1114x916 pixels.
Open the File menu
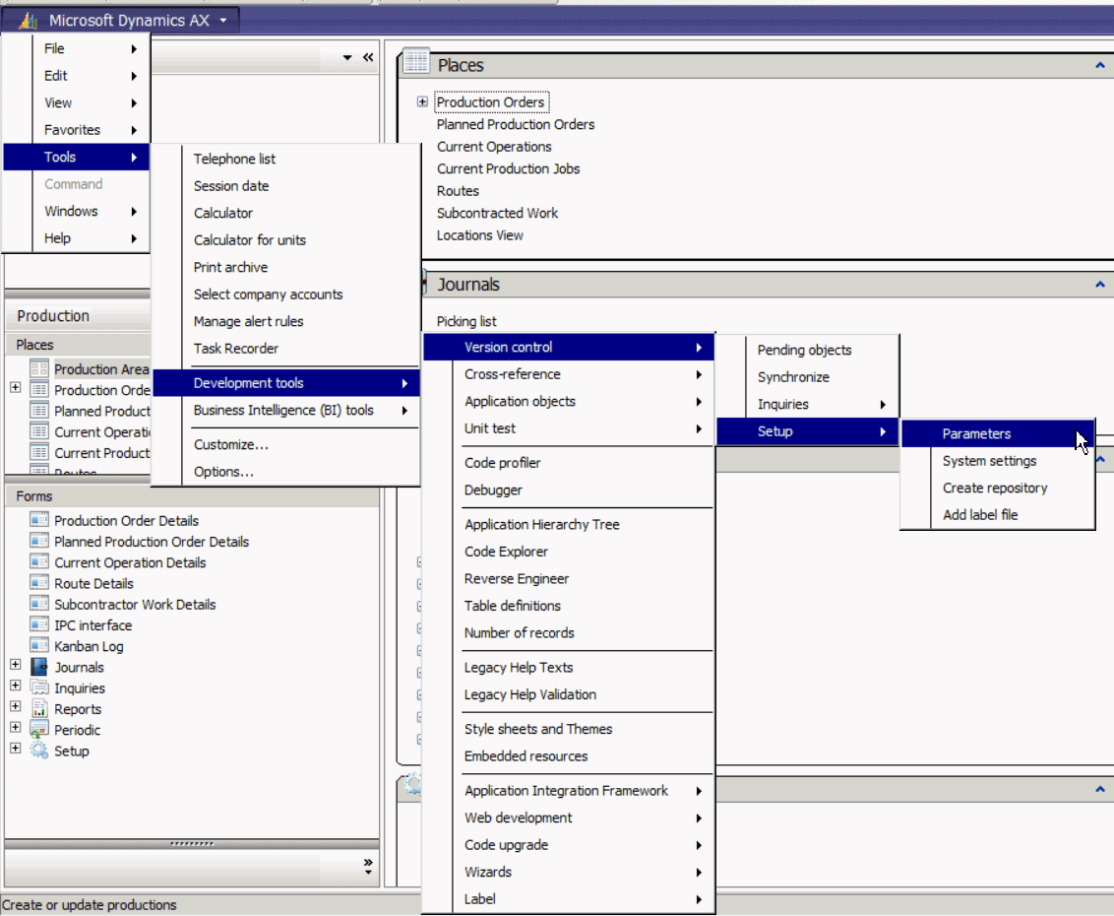click(77, 48)
